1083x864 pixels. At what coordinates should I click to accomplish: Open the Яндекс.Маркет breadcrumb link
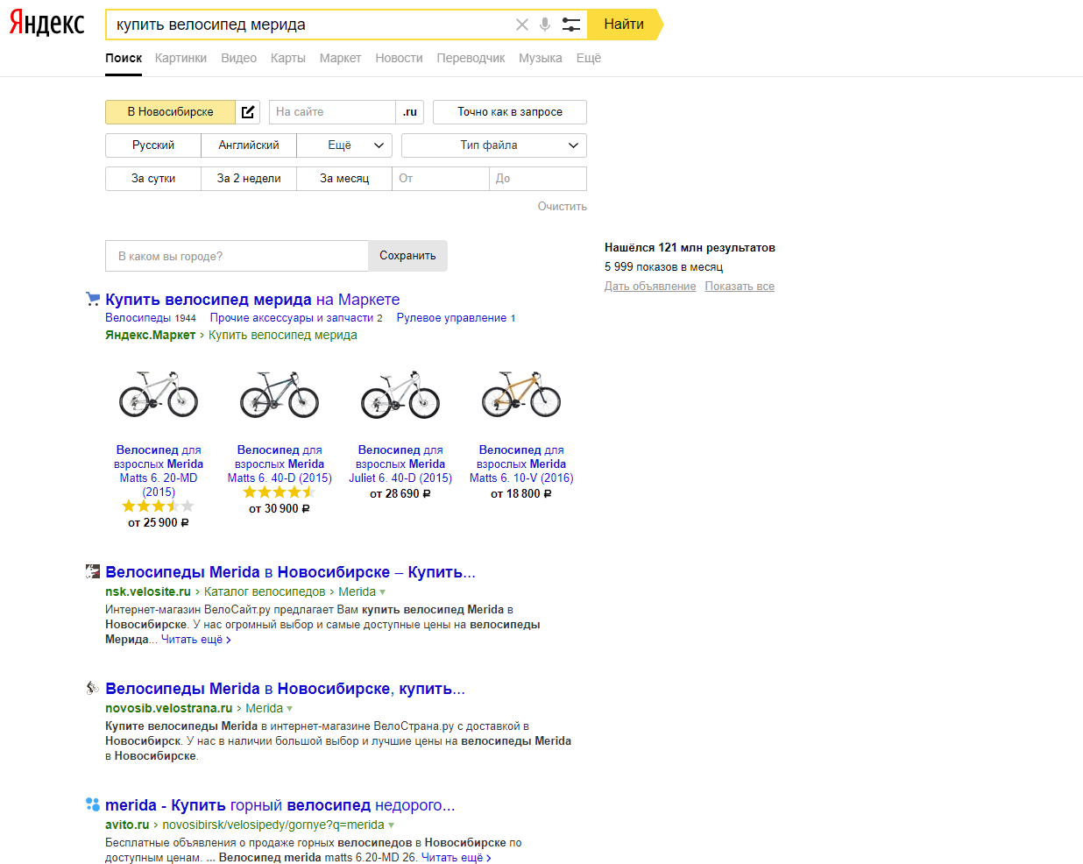click(150, 335)
